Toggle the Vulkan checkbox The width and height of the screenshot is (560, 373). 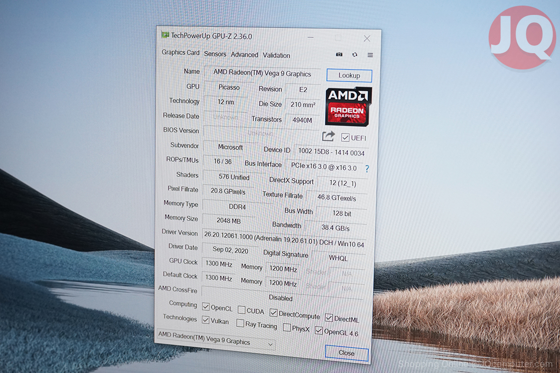pos(206,320)
